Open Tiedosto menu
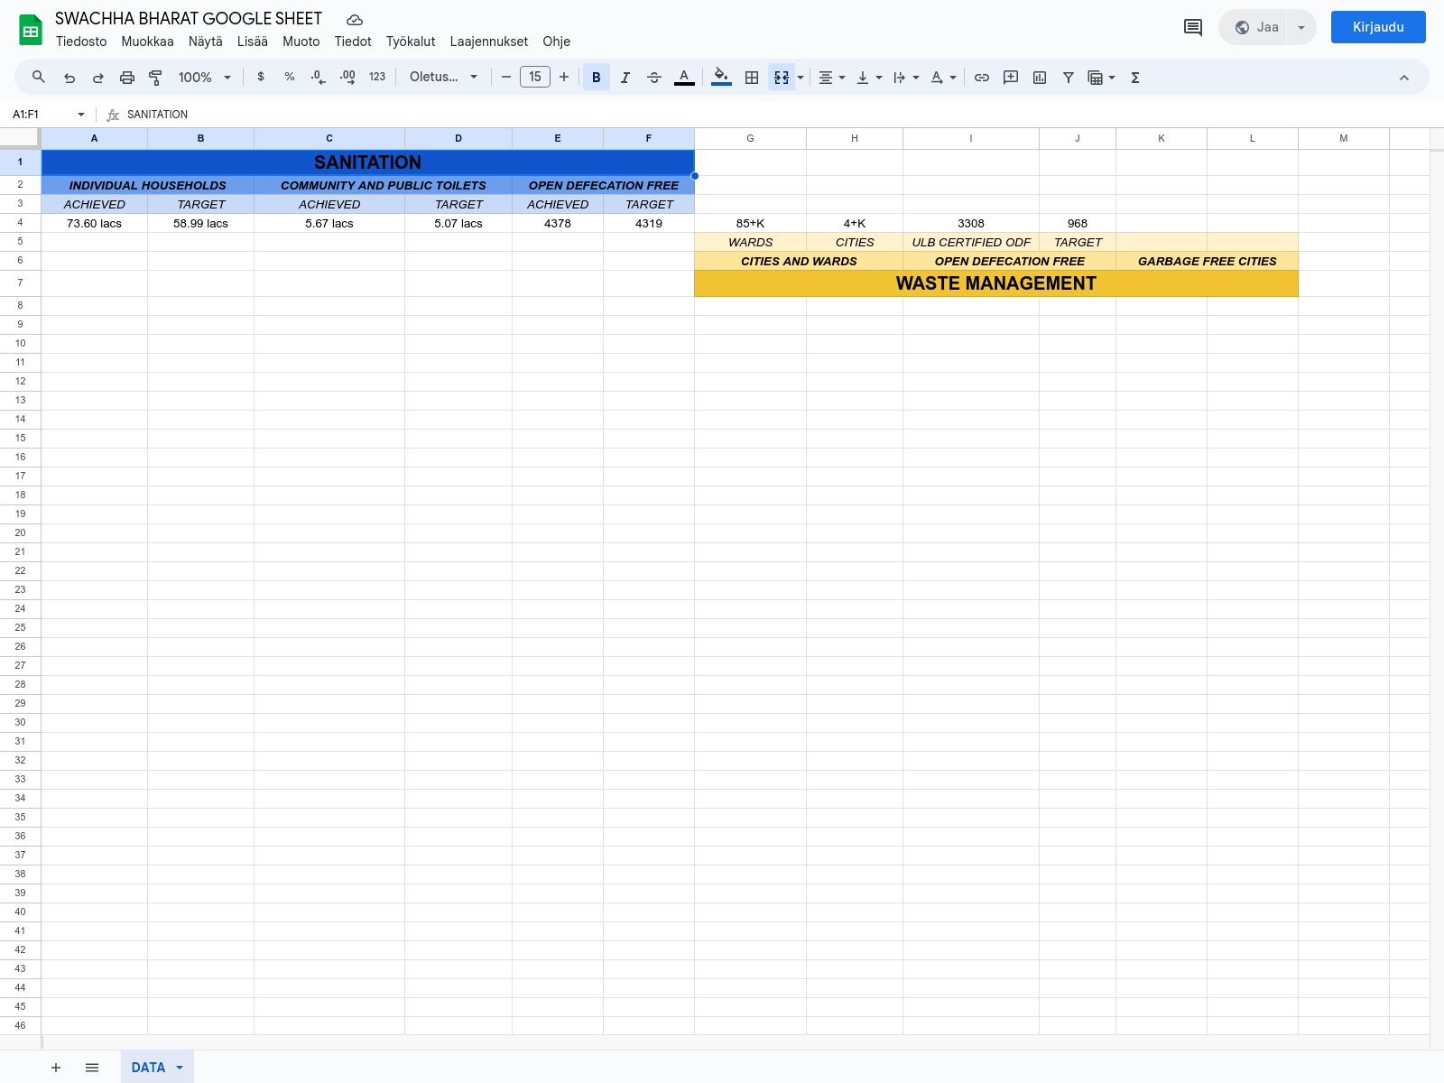The image size is (1444, 1083). tap(81, 42)
